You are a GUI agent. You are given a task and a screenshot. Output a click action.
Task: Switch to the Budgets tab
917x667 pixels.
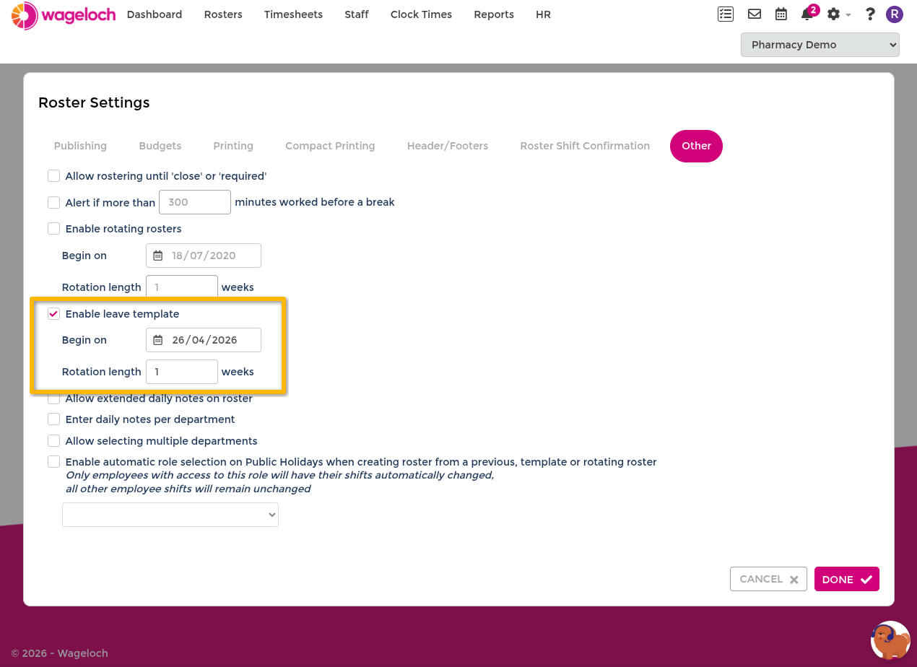click(x=160, y=146)
